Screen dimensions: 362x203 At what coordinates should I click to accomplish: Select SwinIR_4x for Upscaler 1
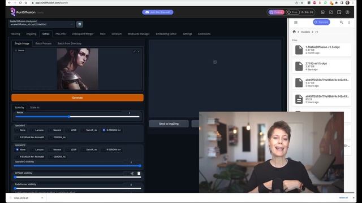pos(90,130)
